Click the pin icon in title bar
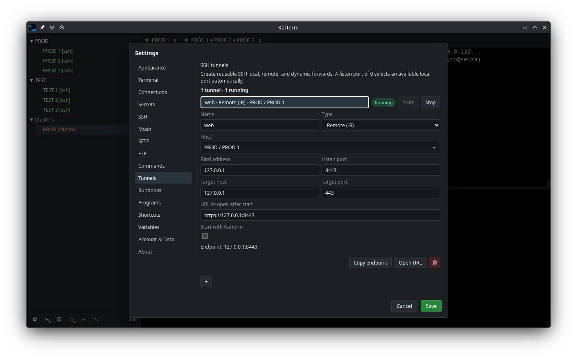This screenshot has height=359, width=577. click(42, 27)
